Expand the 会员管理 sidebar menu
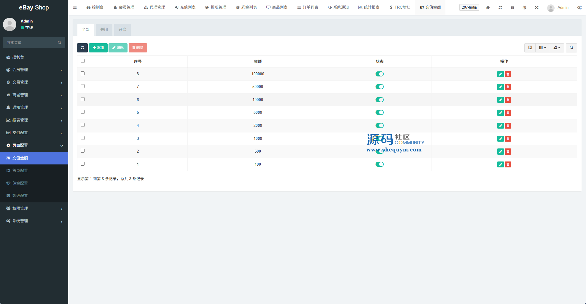The width and height of the screenshot is (586, 304). coord(34,70)
